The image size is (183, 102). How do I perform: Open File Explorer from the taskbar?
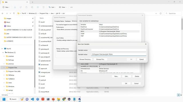coord(59,99)
